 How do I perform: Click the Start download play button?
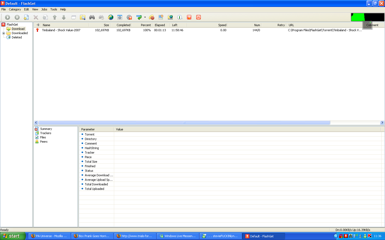coord(7,17)
